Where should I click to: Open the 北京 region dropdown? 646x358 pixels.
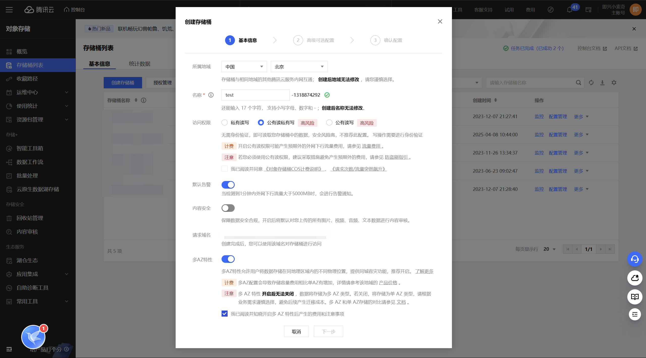(299, 67)
